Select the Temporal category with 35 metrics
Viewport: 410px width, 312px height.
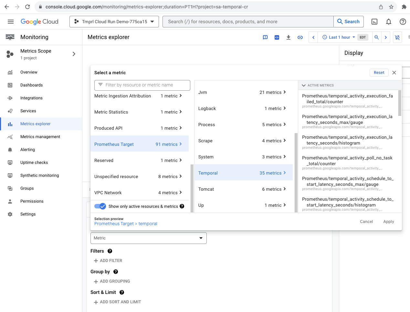(244, 173)
